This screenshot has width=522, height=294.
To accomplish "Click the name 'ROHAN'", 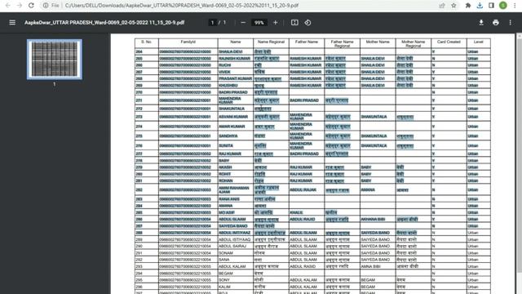I will (x=225, y=180).
